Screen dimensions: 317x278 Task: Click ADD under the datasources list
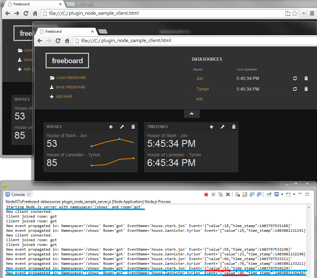199,99
